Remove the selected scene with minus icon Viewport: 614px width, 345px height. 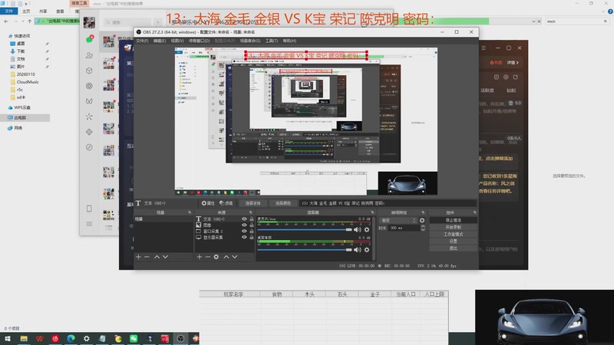[147, 257]
